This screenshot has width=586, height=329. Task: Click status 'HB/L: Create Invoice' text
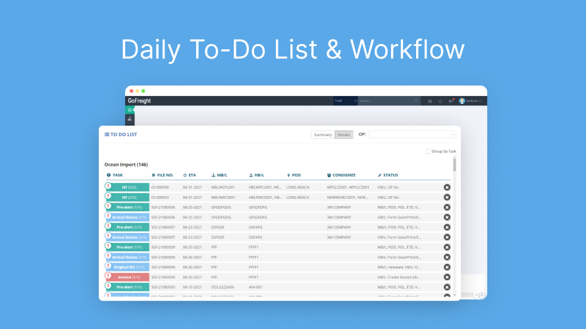(399, 278)
